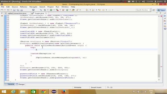Expand the Previous Annotation dropdown arrow
Screen dimensions: 167x94
pos(96,10)
